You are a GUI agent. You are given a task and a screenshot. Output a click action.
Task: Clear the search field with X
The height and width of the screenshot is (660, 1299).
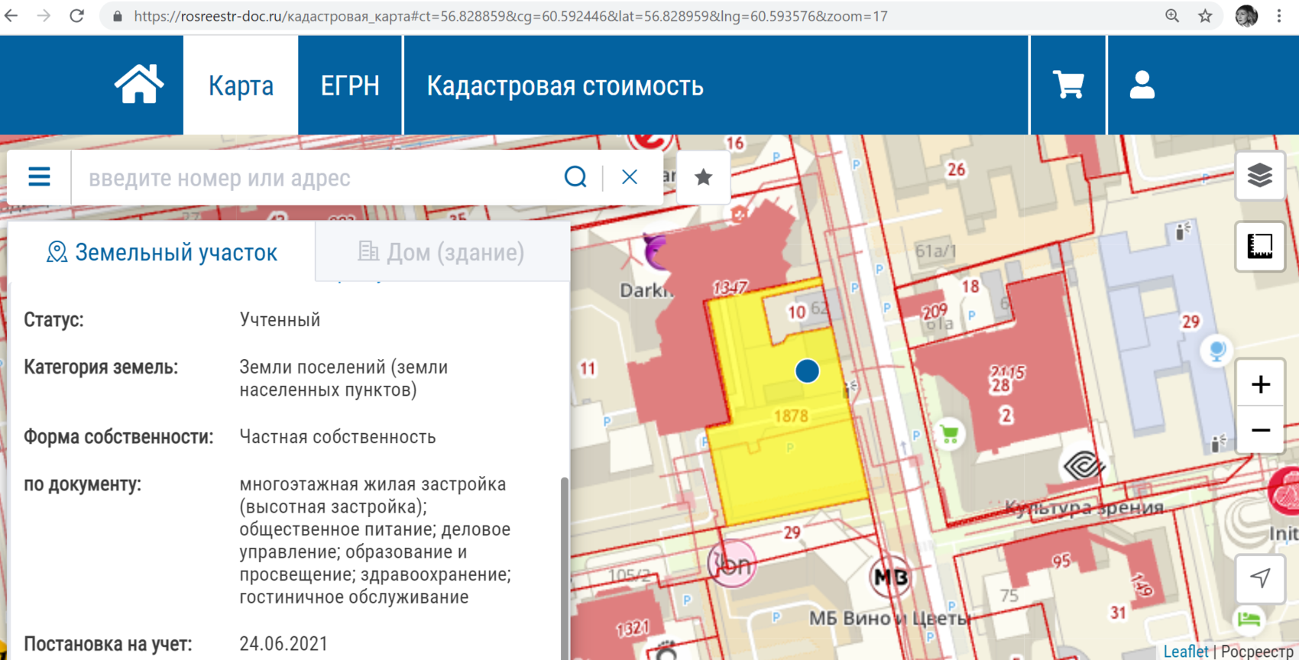(x=630, y=177)
